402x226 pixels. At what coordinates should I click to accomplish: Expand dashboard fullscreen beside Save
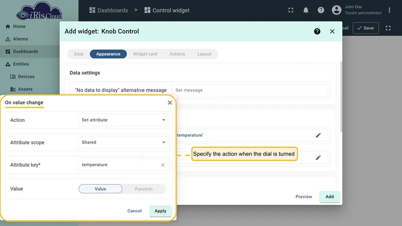pos(388,28)
